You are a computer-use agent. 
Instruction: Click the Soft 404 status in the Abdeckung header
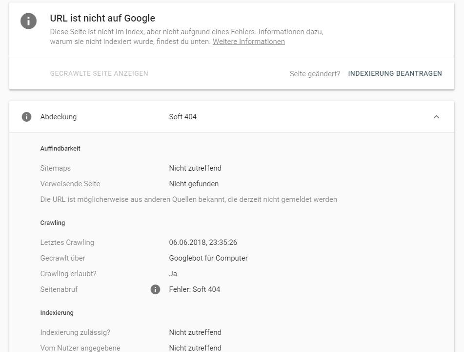point(182,117)
